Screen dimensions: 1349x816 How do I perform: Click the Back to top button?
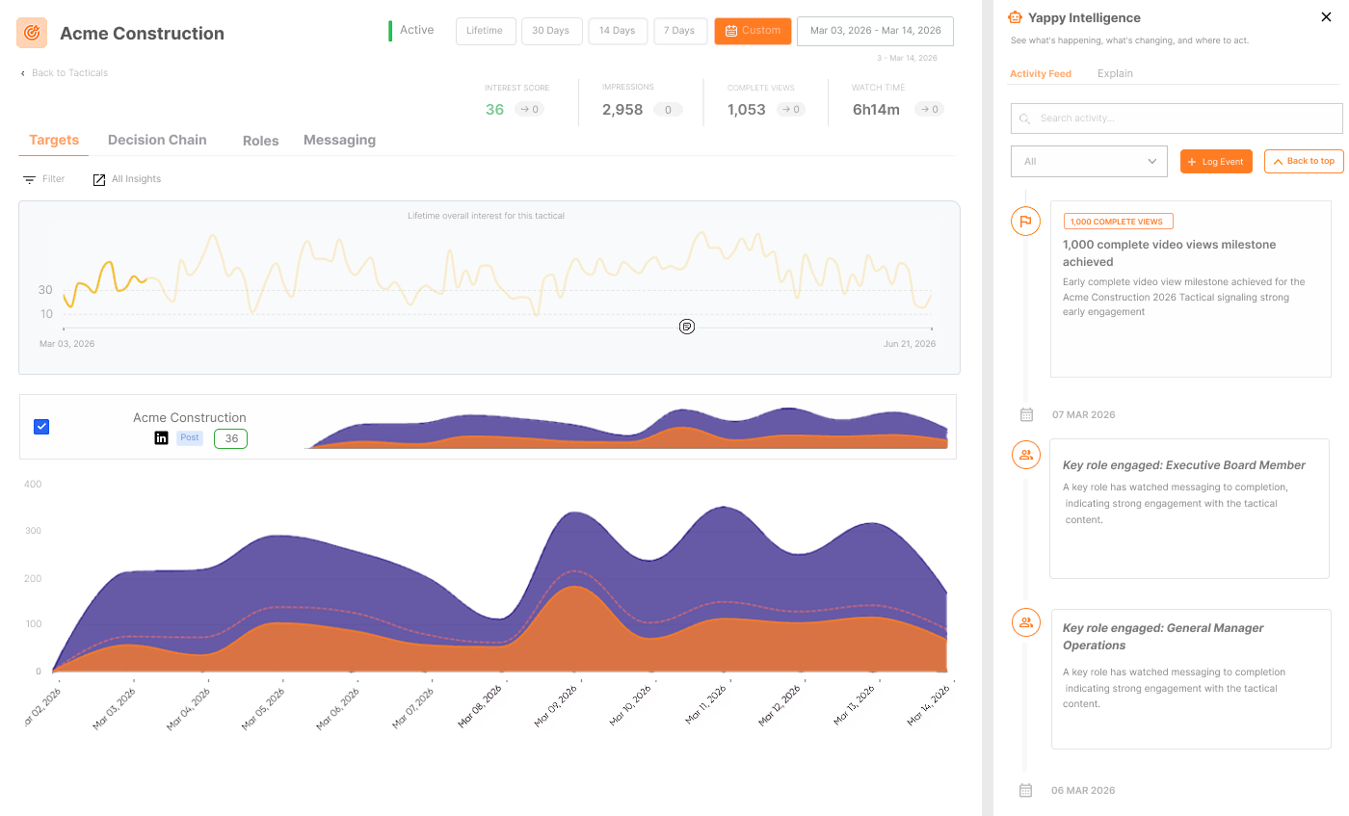click(x=1304, y=162)
